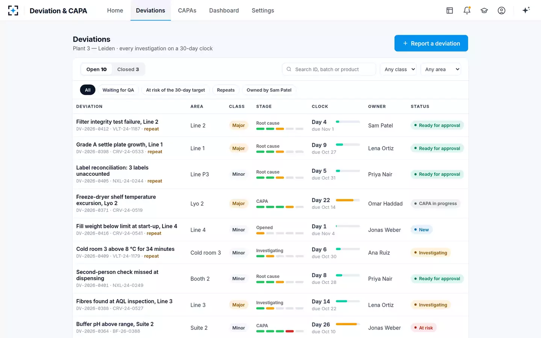
Task: Open the training graduation cap icon
Action: coord(484,11)
